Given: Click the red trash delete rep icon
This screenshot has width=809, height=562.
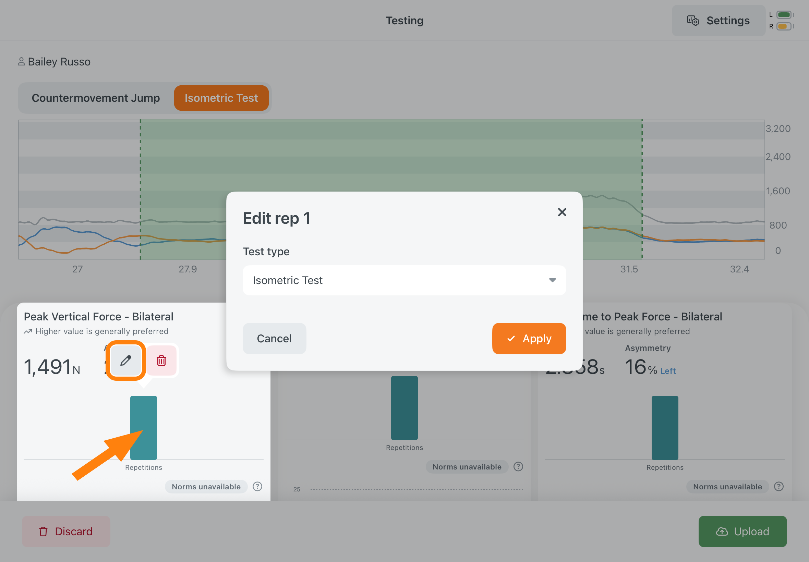Looking at the screenshot, I should (x=161, y=361).
